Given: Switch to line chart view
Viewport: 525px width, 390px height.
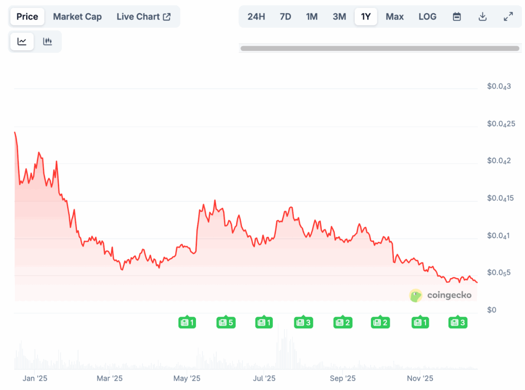Looking at the screenshot, I should coord(22,42).
